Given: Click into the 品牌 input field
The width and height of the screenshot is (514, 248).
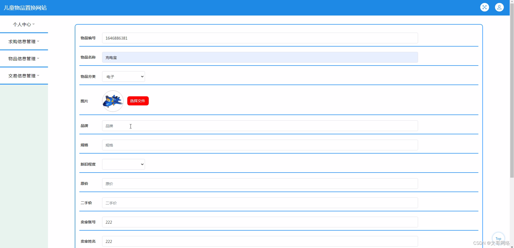Looking at the screenshot, I should (x=260, y=126).
